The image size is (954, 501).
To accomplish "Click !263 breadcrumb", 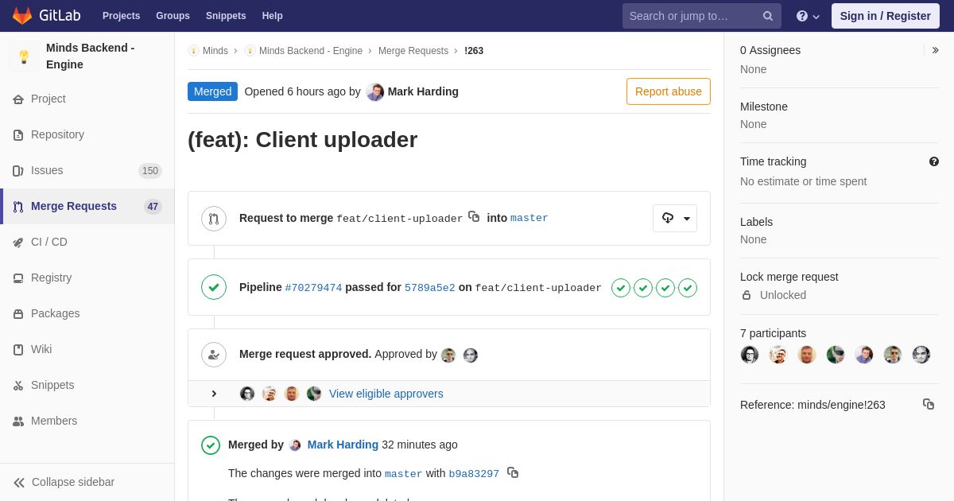I will click(x=474, y=51).
